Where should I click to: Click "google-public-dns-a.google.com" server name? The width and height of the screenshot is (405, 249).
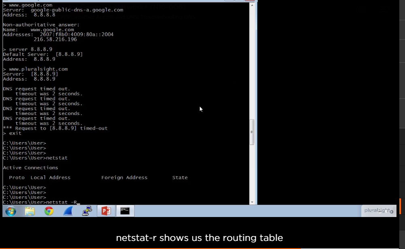(x=77, y=10)
